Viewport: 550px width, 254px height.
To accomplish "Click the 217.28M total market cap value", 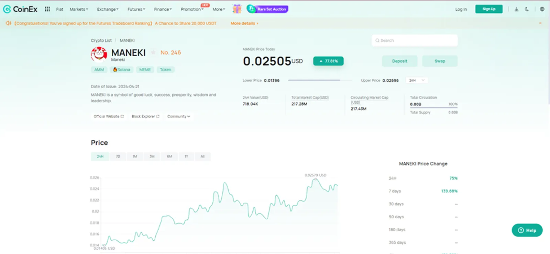I will [299, 104].
